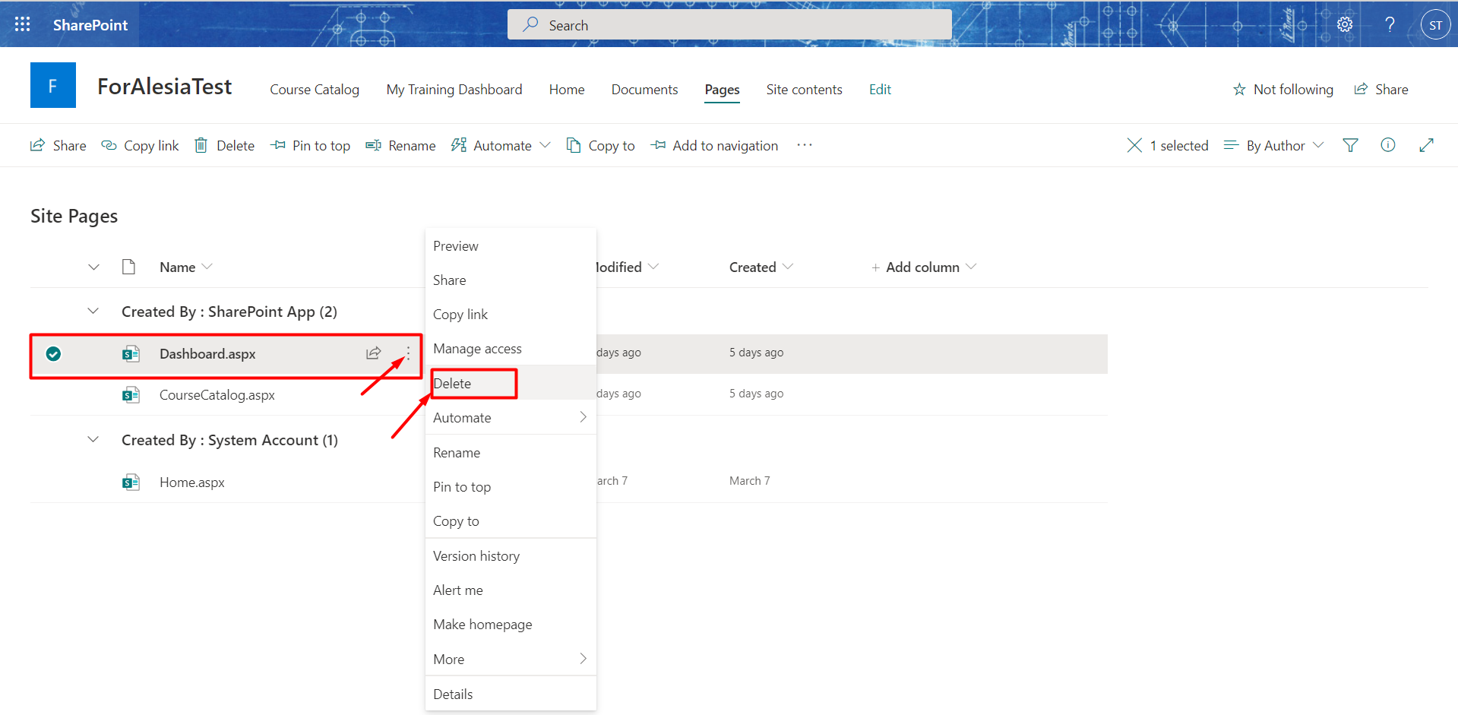Image resolution: width=1458 pixels, height=715 pixels.
Task: Collapse the Created By SharePoint App group
Action: point(93,312)
